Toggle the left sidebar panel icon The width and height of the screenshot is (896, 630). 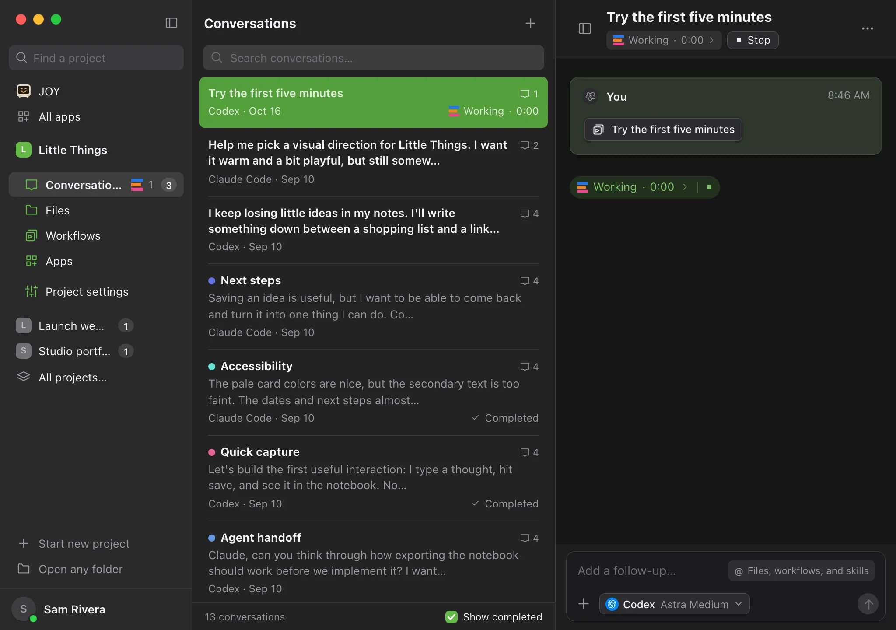click(171, 23)
